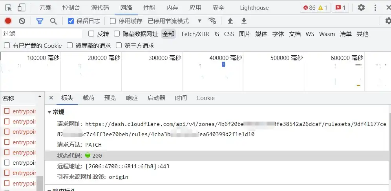Uncheck the 保留日志 checkbox

pyautogui.click(x=71, y=21)
